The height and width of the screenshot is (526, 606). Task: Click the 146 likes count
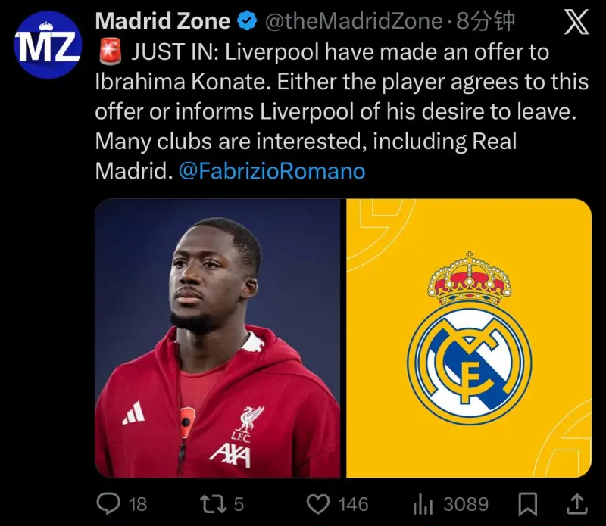(x=353, y=504)
